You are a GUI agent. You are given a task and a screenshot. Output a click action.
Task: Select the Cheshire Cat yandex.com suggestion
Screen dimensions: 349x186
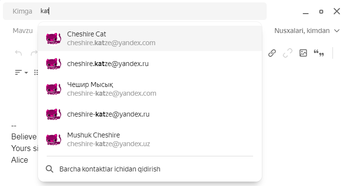click(150, 38)
